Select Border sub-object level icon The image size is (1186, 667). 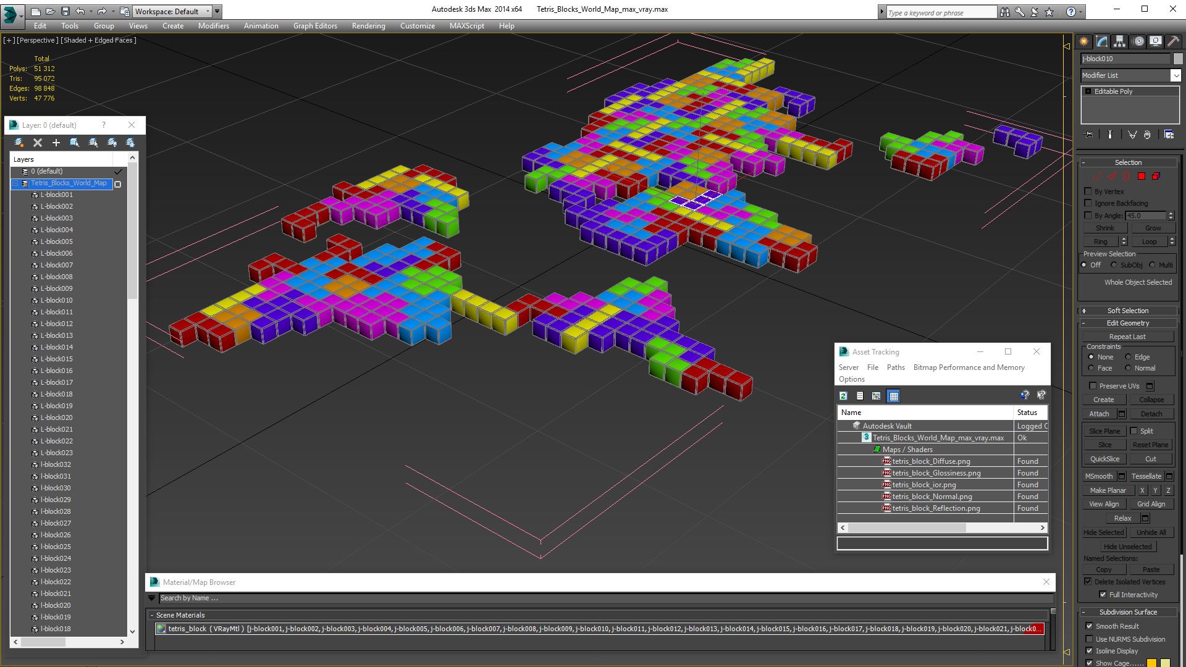click(1126, 176)
